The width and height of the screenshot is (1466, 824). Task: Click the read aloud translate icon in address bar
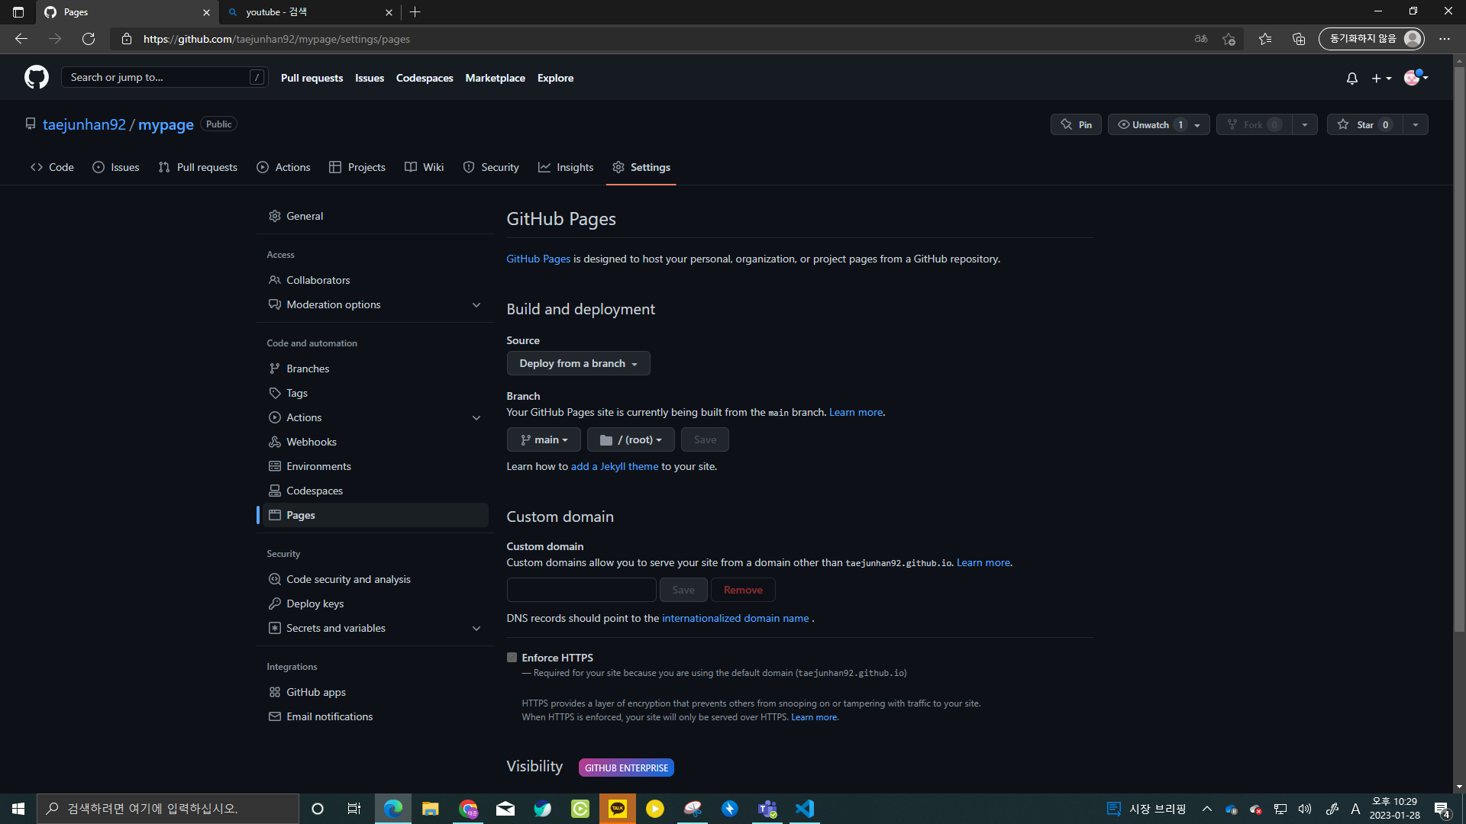click(x=1201, y=39)
